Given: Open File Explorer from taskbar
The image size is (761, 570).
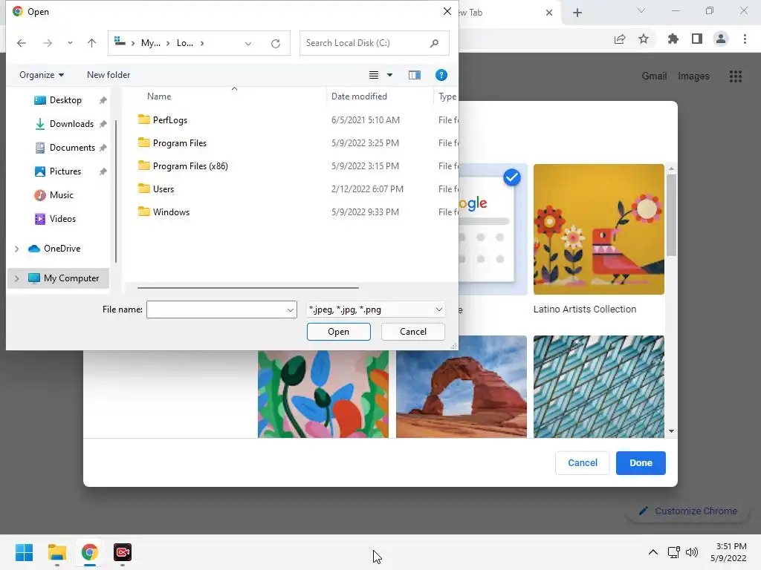Looking at the screenshot, I should pyautogui.click(x=56, y=552).
